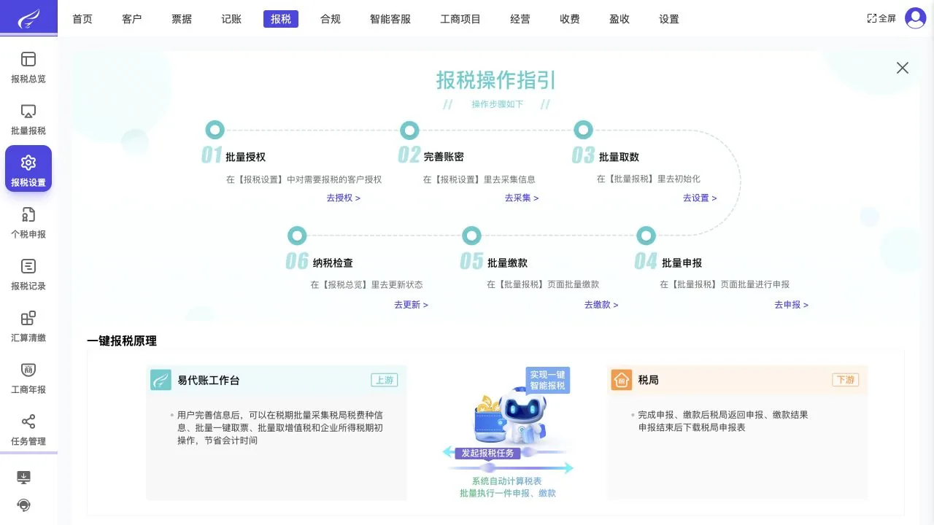This screenshot has height=525, width=934.
Task: Open the 个税申报 sidebar icon
Action: tap(28, 214)
